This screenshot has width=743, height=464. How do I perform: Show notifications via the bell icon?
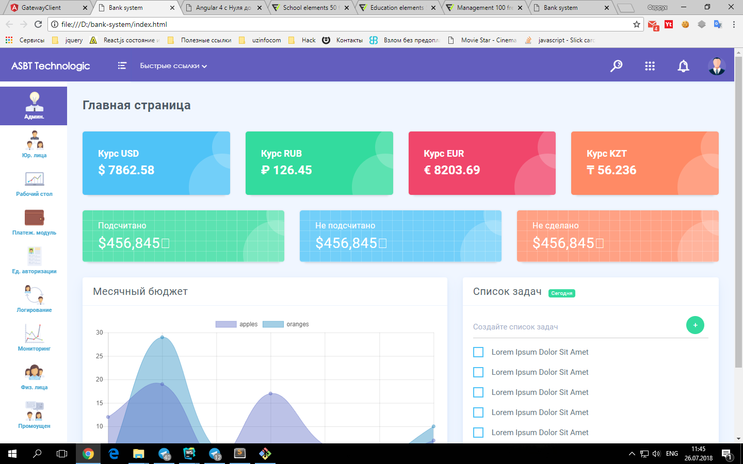point(683,66)
